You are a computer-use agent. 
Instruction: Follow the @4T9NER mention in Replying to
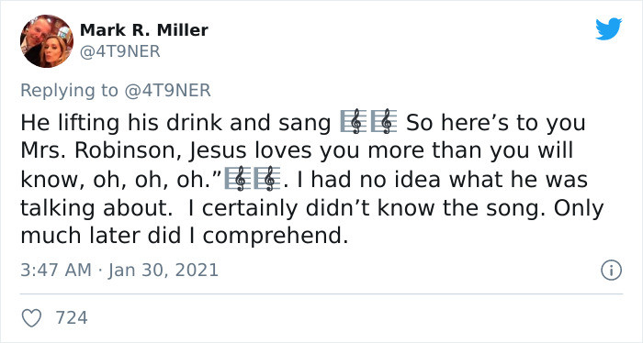167,90
